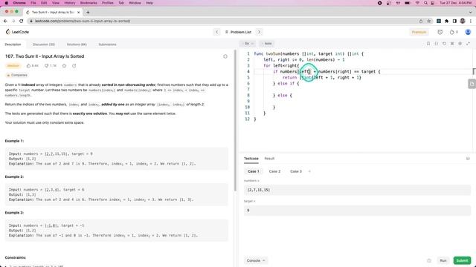Open the browser extensions puzzle icon

pyautogui.click(x=446, y=21)
